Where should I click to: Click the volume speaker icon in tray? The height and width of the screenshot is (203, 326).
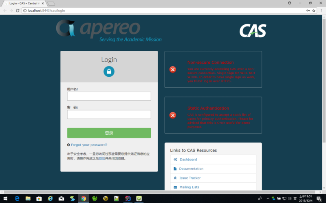(289, 199)
